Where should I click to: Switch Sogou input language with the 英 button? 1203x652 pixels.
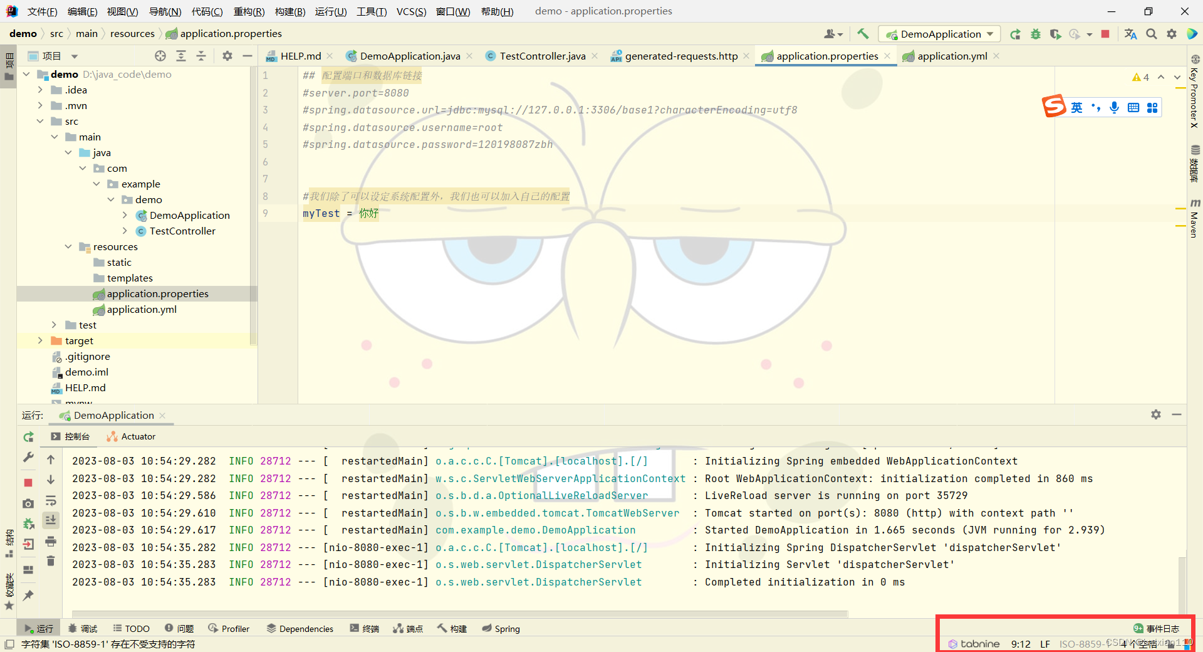[1076, 107]
